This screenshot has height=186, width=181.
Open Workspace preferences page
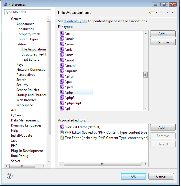[x=25, y=105]
